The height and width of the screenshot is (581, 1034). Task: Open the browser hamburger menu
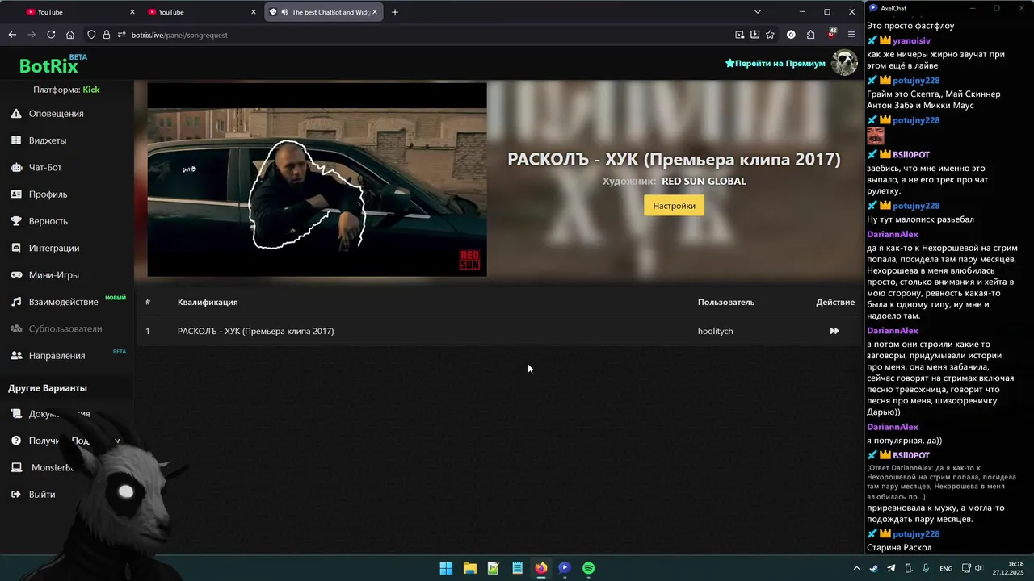[x=851, y=35]
